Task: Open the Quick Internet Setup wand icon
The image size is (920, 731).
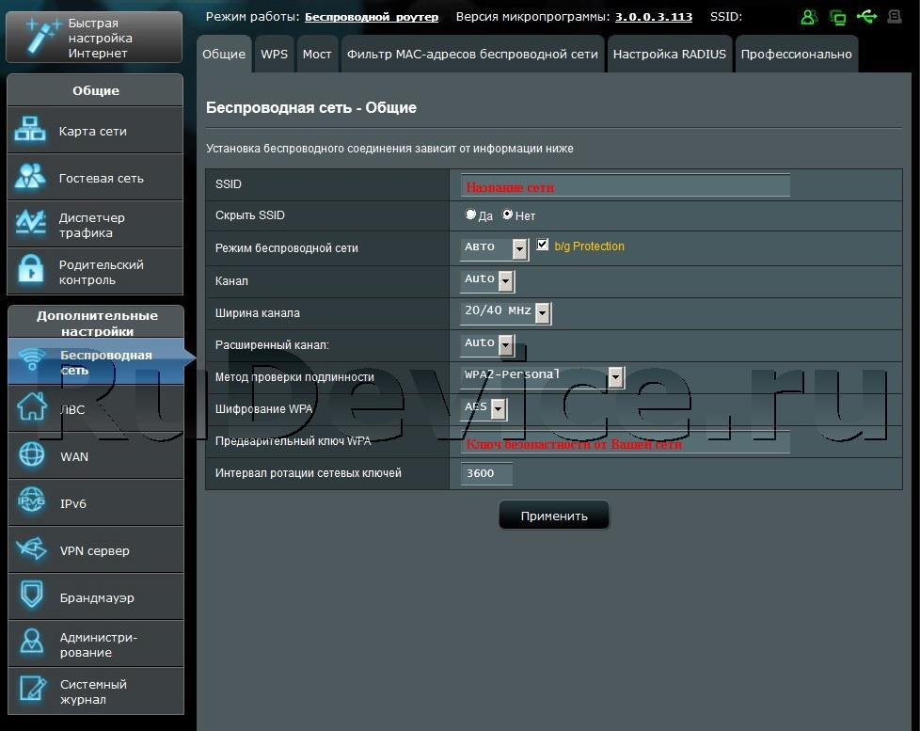Action: click(43, 35)
